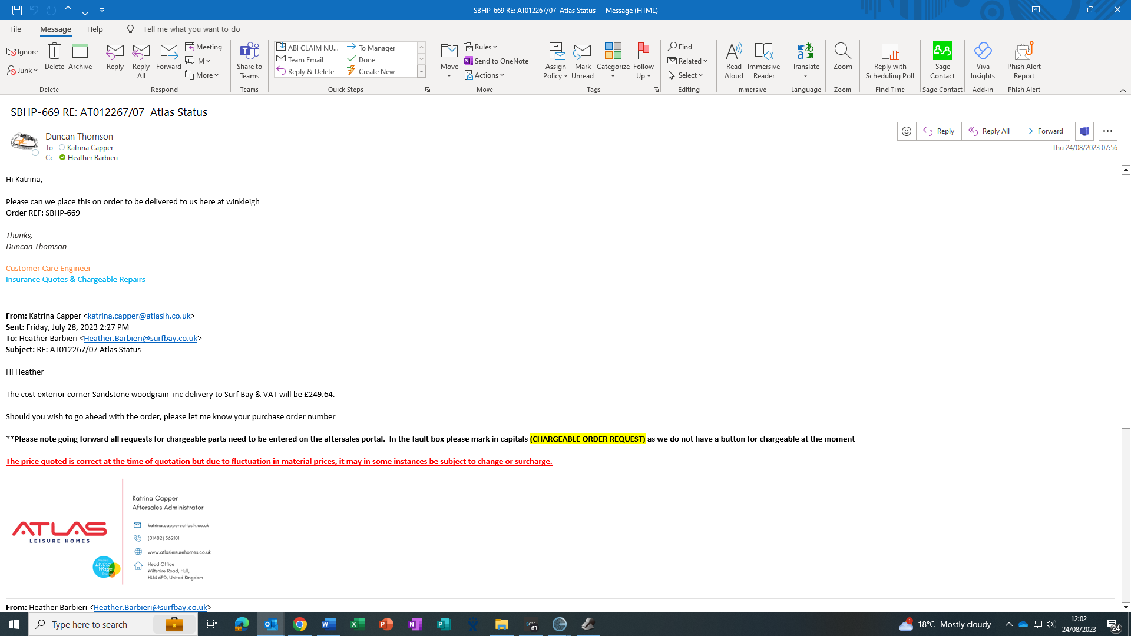Screen dimensions: 1131x636
Task: Expand the Junk dropdown
Action: pos(24,71)
